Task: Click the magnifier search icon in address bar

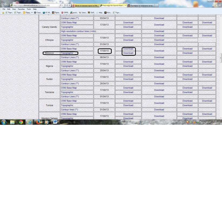Action: [x=60, y=5]
